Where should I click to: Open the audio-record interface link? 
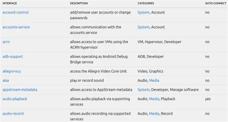click(13, 113)
